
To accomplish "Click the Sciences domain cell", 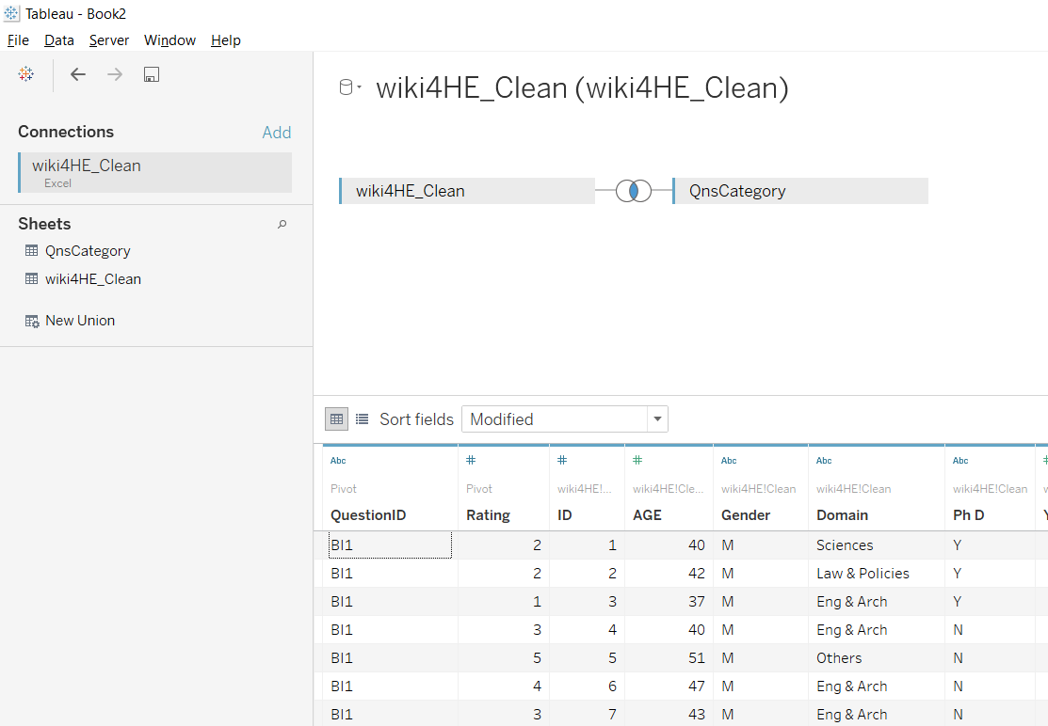I will tap(845, 545).
